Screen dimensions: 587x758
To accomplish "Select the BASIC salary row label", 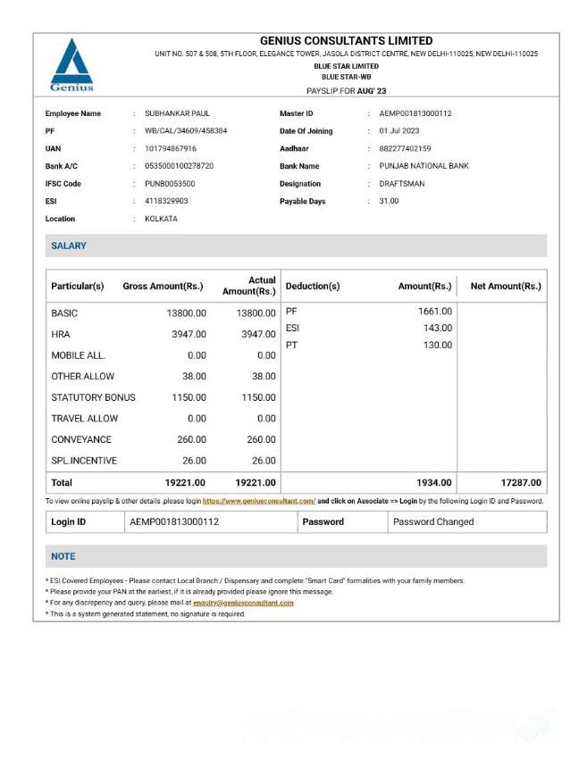I will click(64, 313).
